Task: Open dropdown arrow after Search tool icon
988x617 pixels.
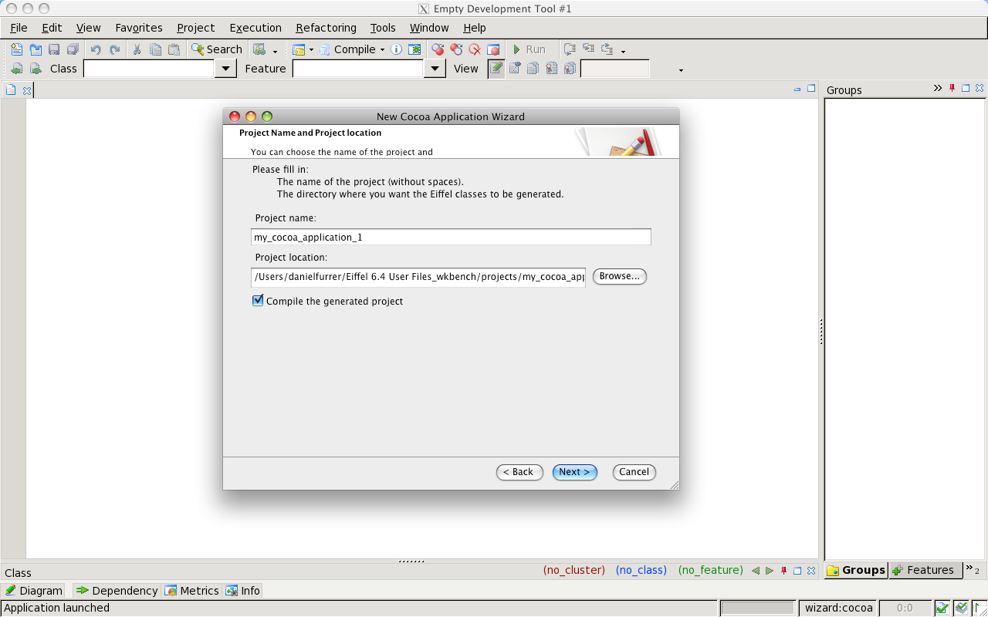Action: point(275,52)
